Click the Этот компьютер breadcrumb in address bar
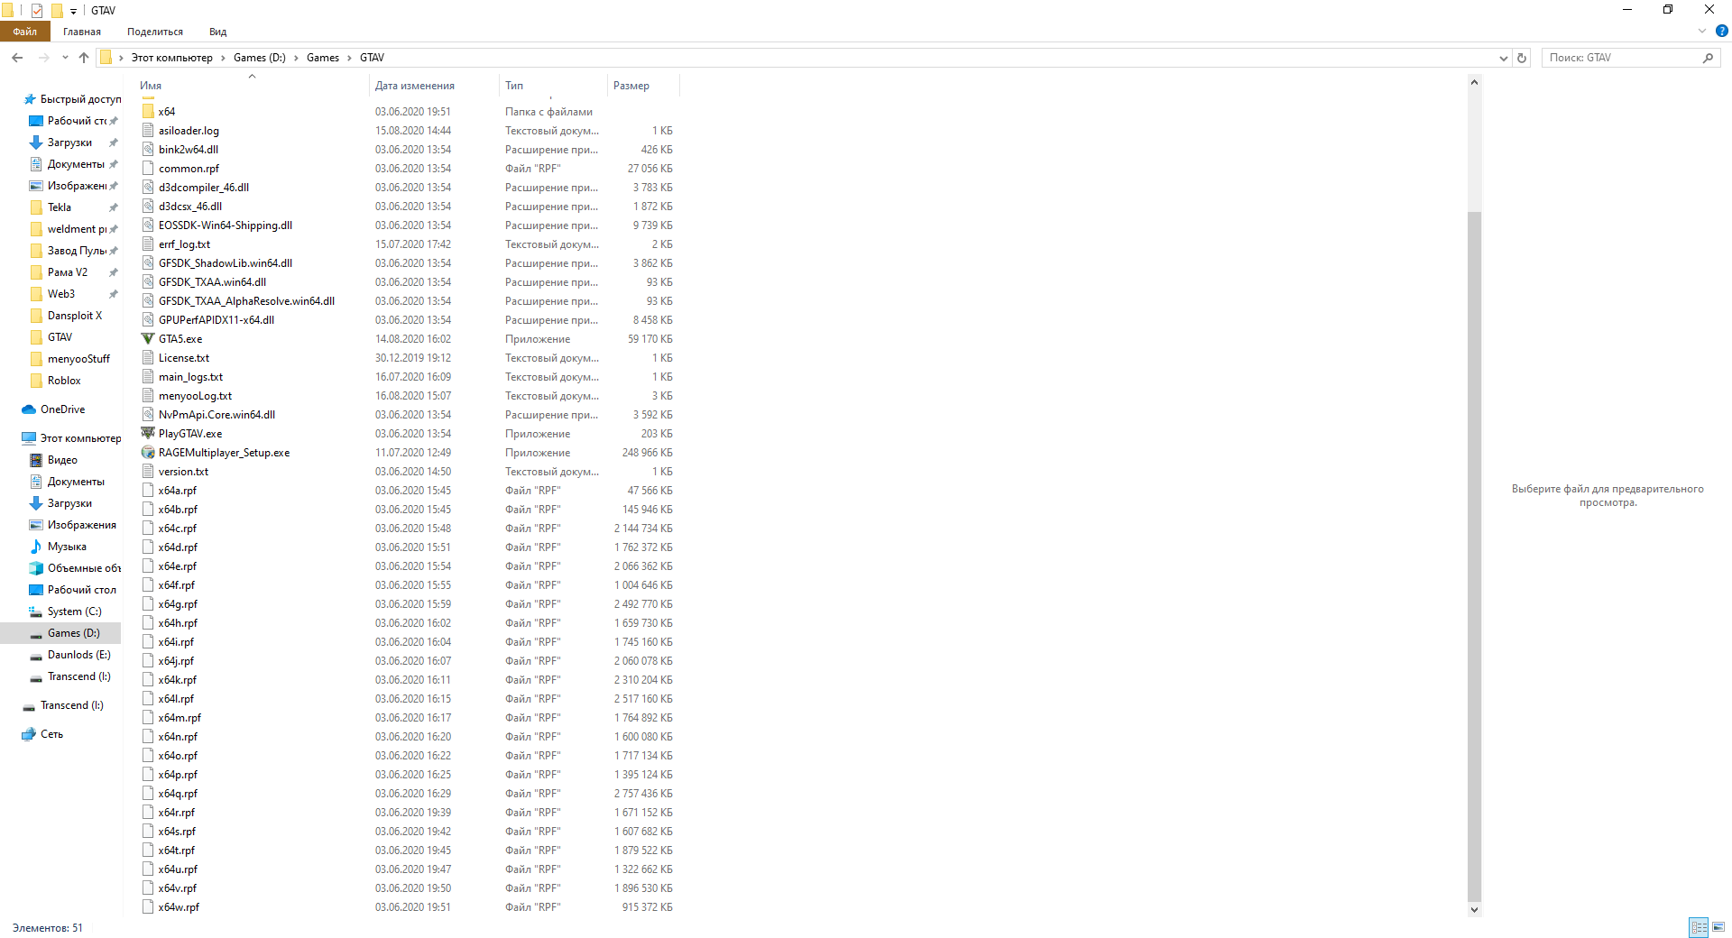Screen dimensions: 1732x938 coord(172,58)
